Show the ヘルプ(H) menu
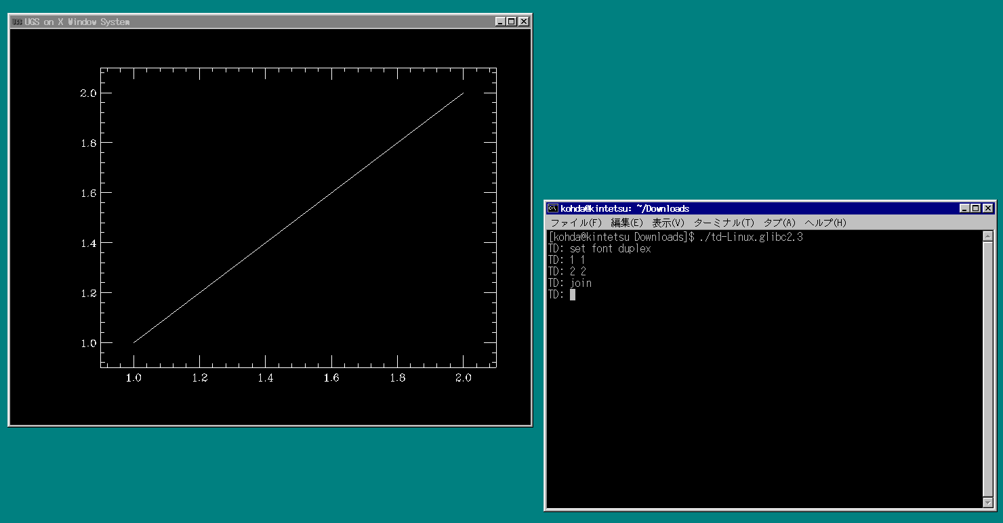 825,223
